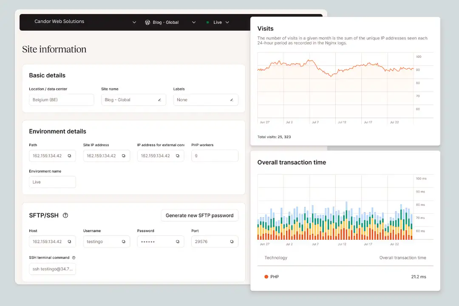
Task: Generate new SFTP password
Action: (x=200, y=215)
